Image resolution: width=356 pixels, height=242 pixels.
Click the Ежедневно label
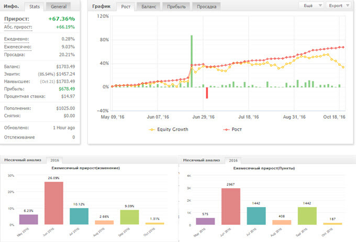[x=16, y=39]
